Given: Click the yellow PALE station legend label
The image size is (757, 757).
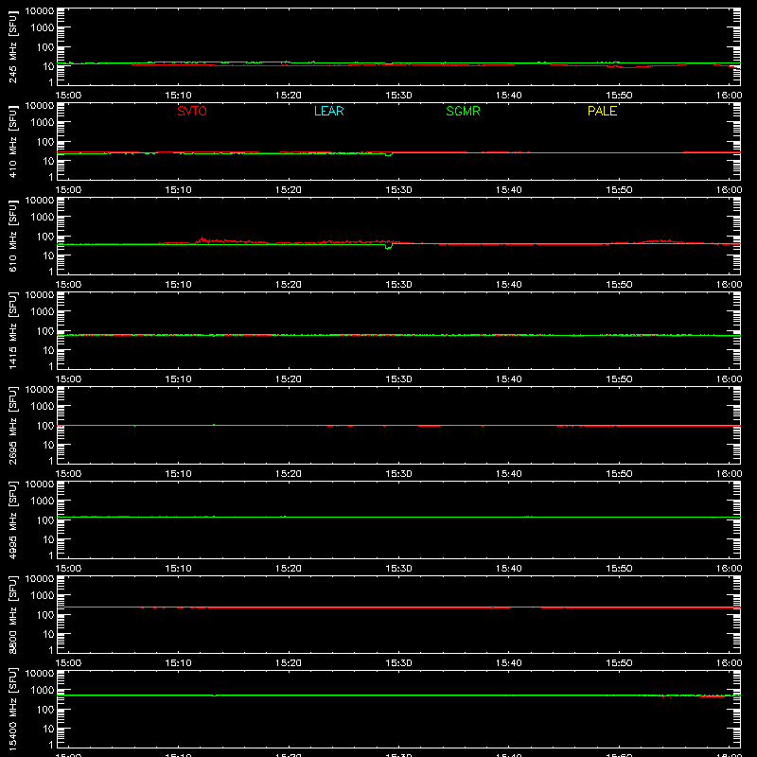Looking at the screenshot, I should pos(602,111).
